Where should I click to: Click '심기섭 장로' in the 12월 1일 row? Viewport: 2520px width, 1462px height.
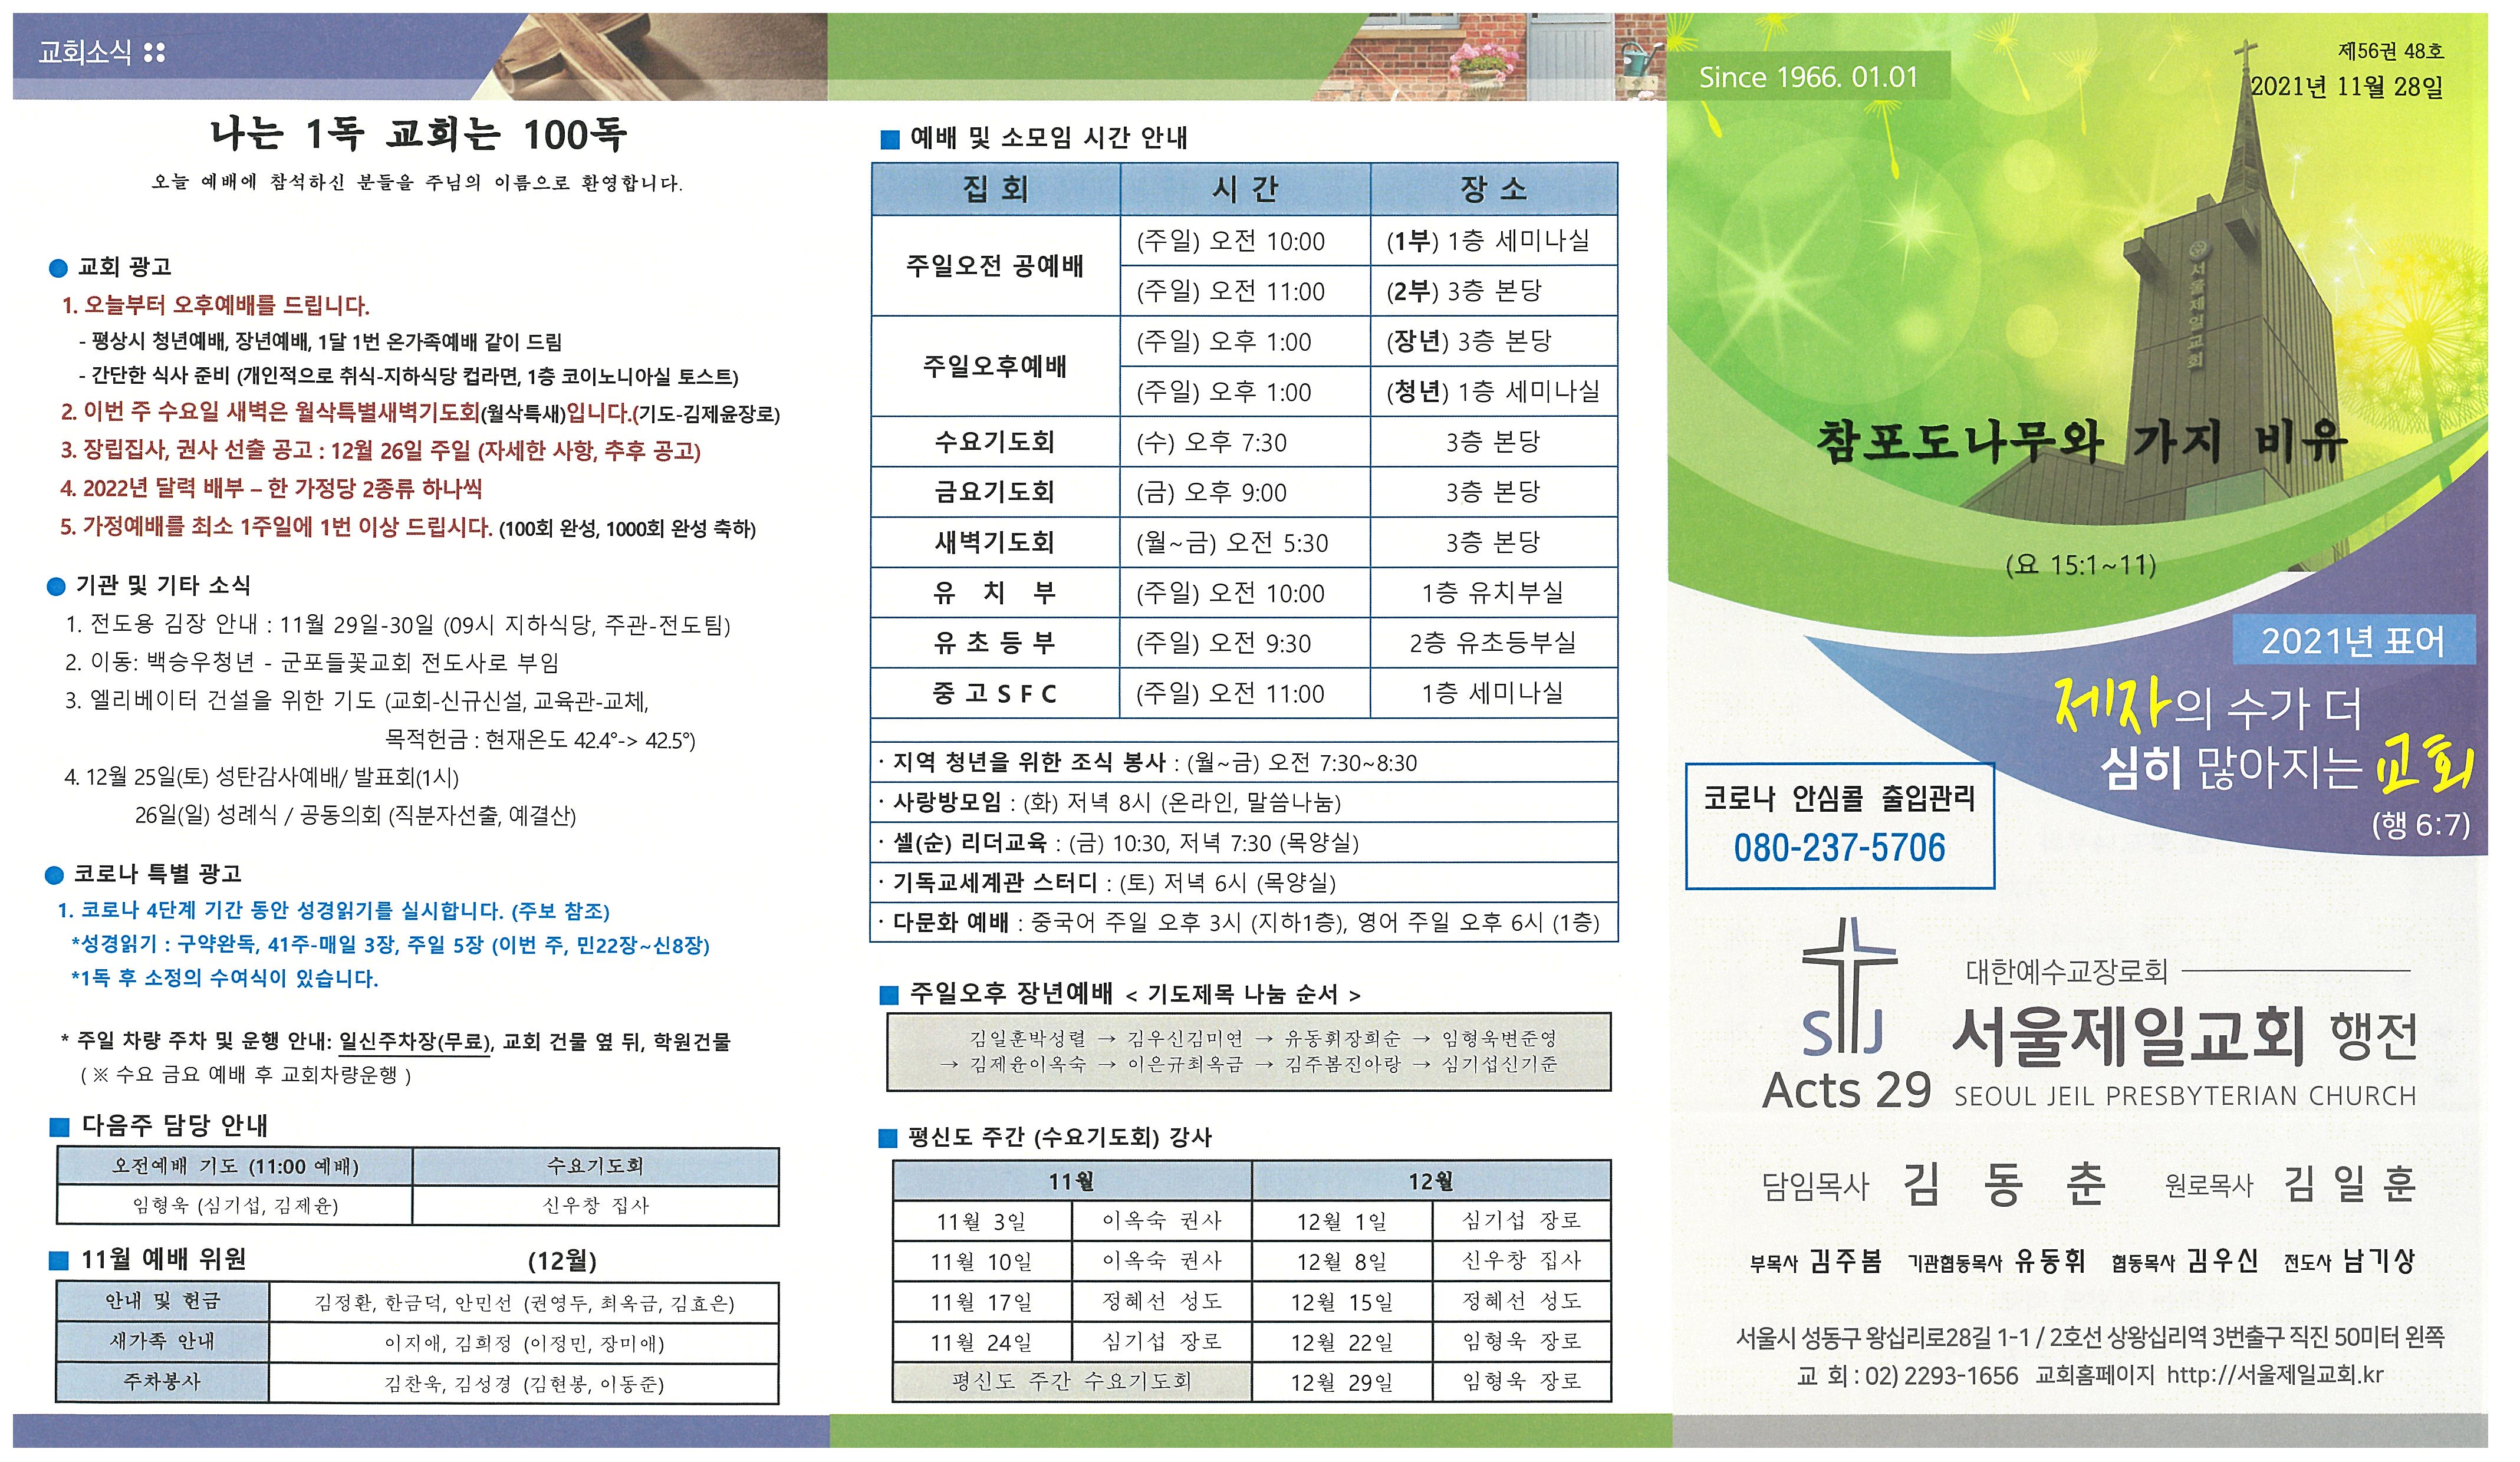[x=1522, y=1222]
